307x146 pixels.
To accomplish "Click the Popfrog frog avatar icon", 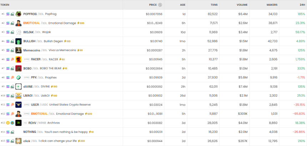I will tap(19, 14).
